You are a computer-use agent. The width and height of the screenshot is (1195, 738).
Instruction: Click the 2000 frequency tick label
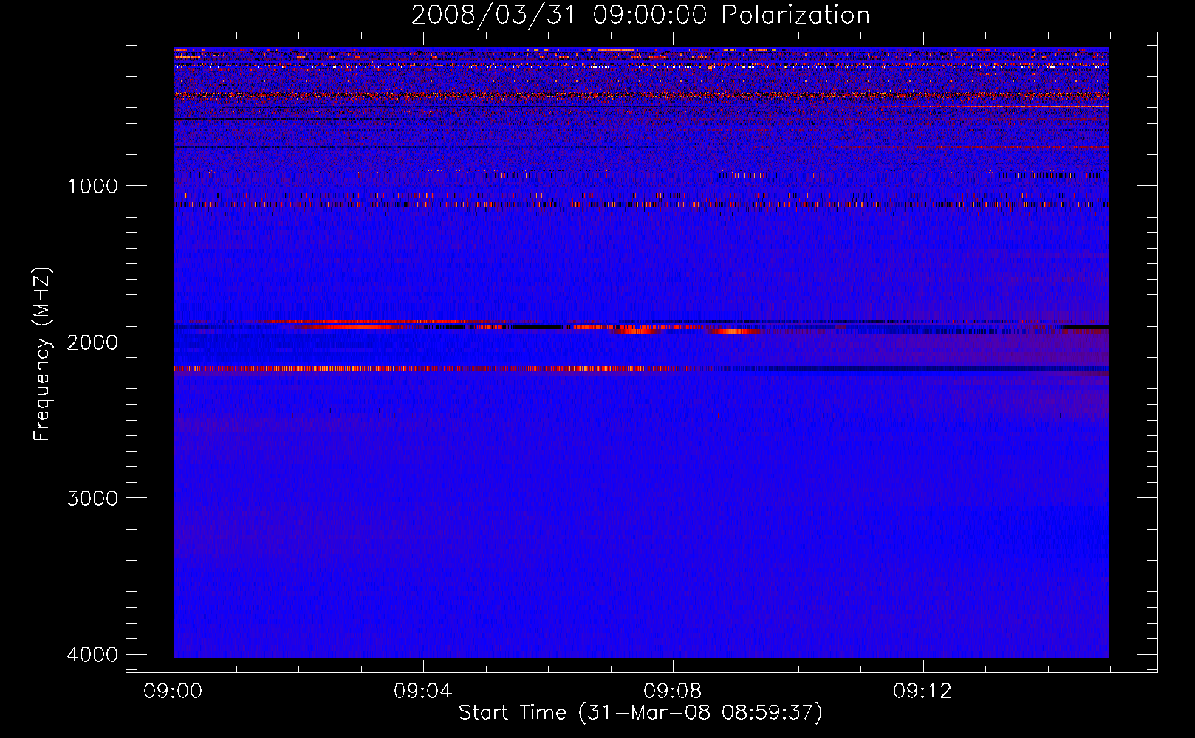click(x=92, y=342)
